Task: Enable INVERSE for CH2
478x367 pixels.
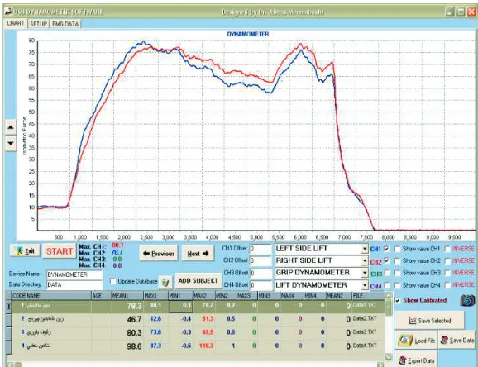Action: pos(447,261)
